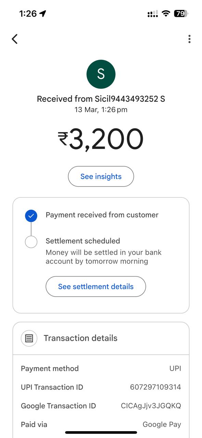The height and width of the screenshot is (438, 202).
Task: Tap the Transaction details receipt icon
Action: (x=29, y=338)
